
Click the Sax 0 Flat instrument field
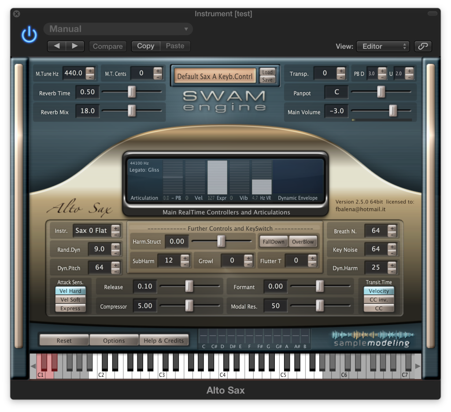[92, 231]
